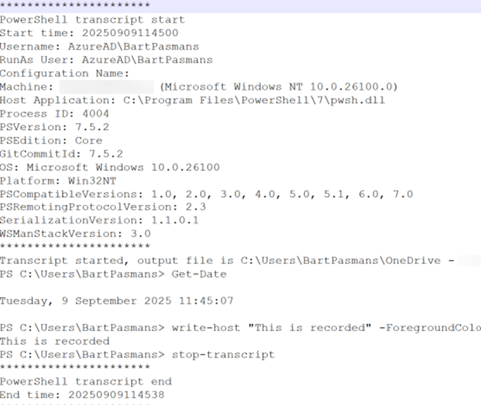Click the Username AzureAD\BartPasmans line

(100, 46)
